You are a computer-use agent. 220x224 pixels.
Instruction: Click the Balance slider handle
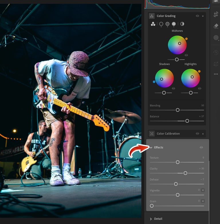click(187, 121)
